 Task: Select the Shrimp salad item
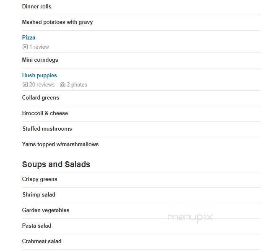click(x=39, y=194)
